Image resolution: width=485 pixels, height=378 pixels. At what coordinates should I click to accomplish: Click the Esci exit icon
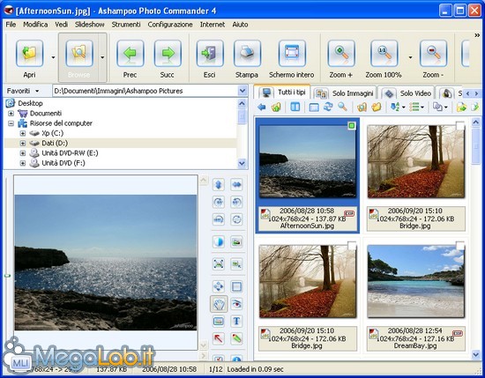(x=210, y=53)
